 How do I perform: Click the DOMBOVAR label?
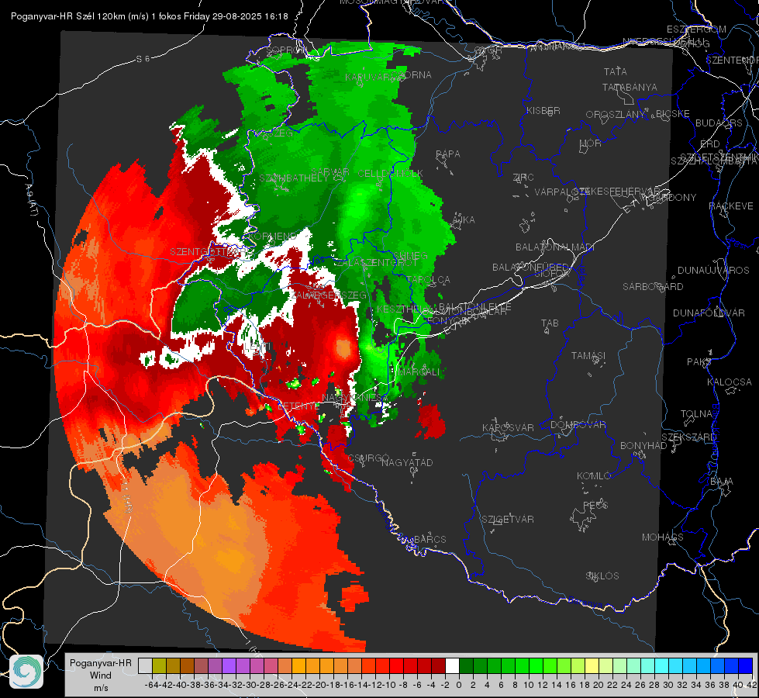coord(578,425)
